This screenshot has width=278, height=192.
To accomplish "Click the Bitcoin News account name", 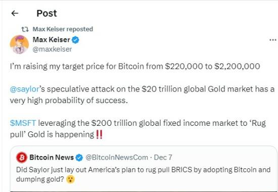I will [x=52, y=157].
